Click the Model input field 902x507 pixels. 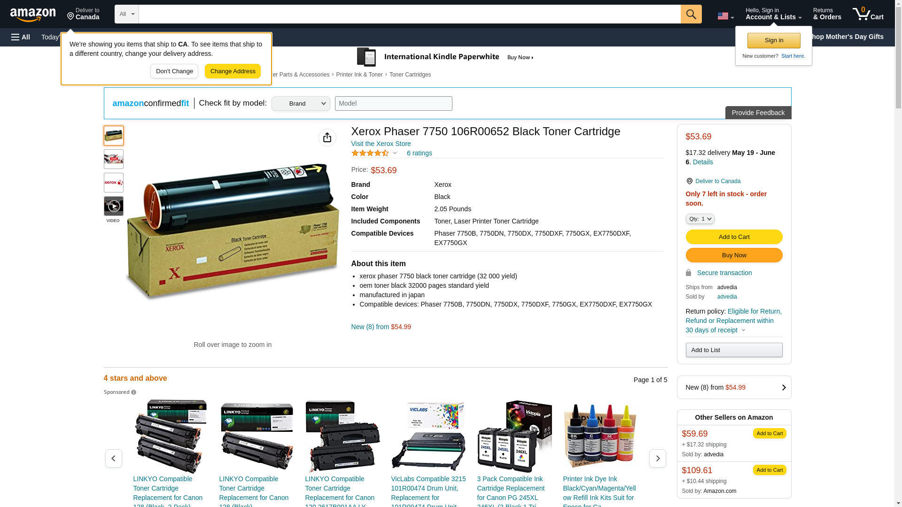click(394, 104)
